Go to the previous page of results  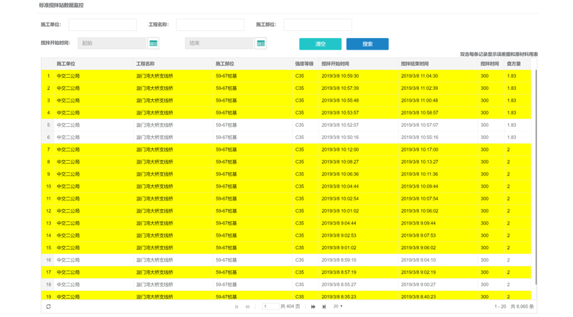pos(247,306)
